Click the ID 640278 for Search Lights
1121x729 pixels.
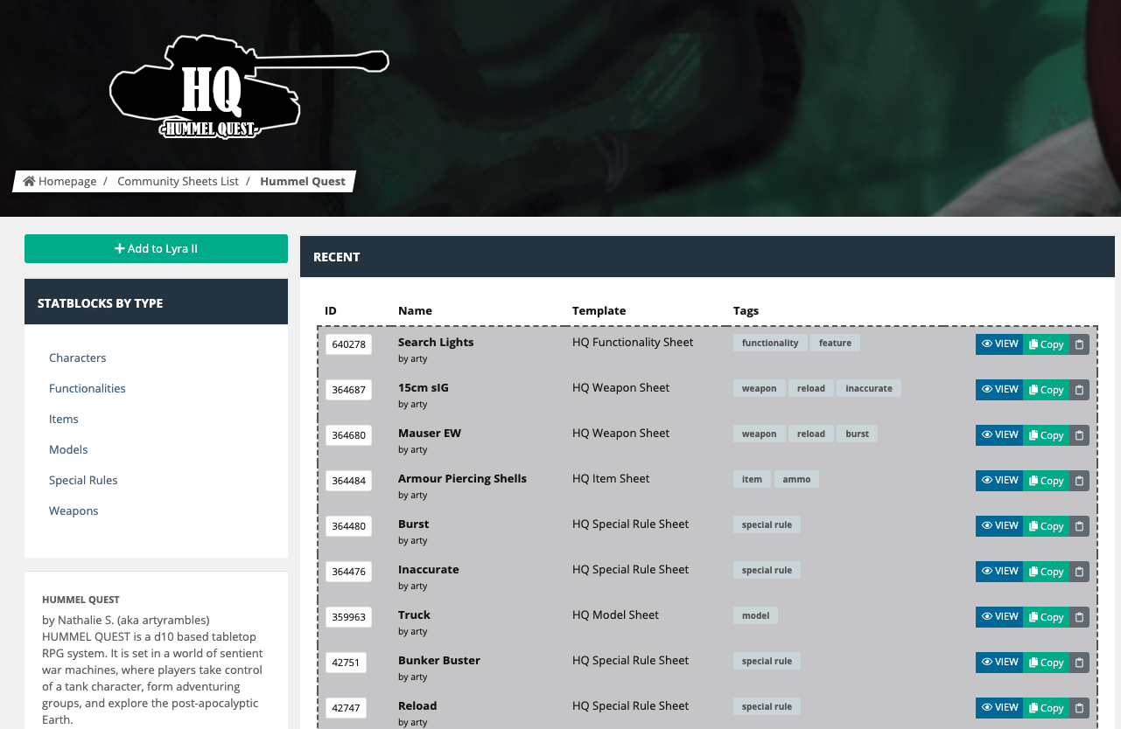[348, 344]
